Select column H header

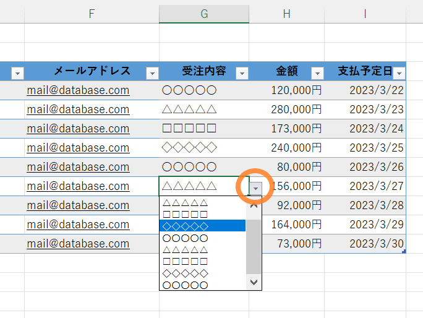click(x=286, y=14)
